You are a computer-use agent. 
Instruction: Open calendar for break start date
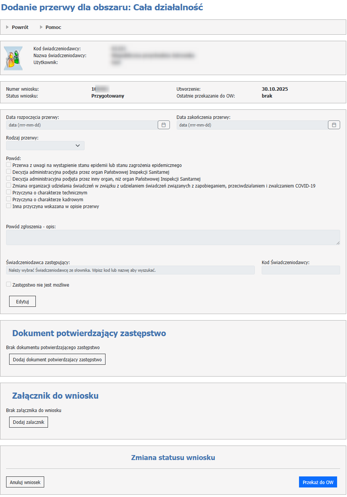(x=163, y=125)
